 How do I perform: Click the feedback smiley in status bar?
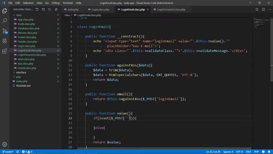[263, 152]
